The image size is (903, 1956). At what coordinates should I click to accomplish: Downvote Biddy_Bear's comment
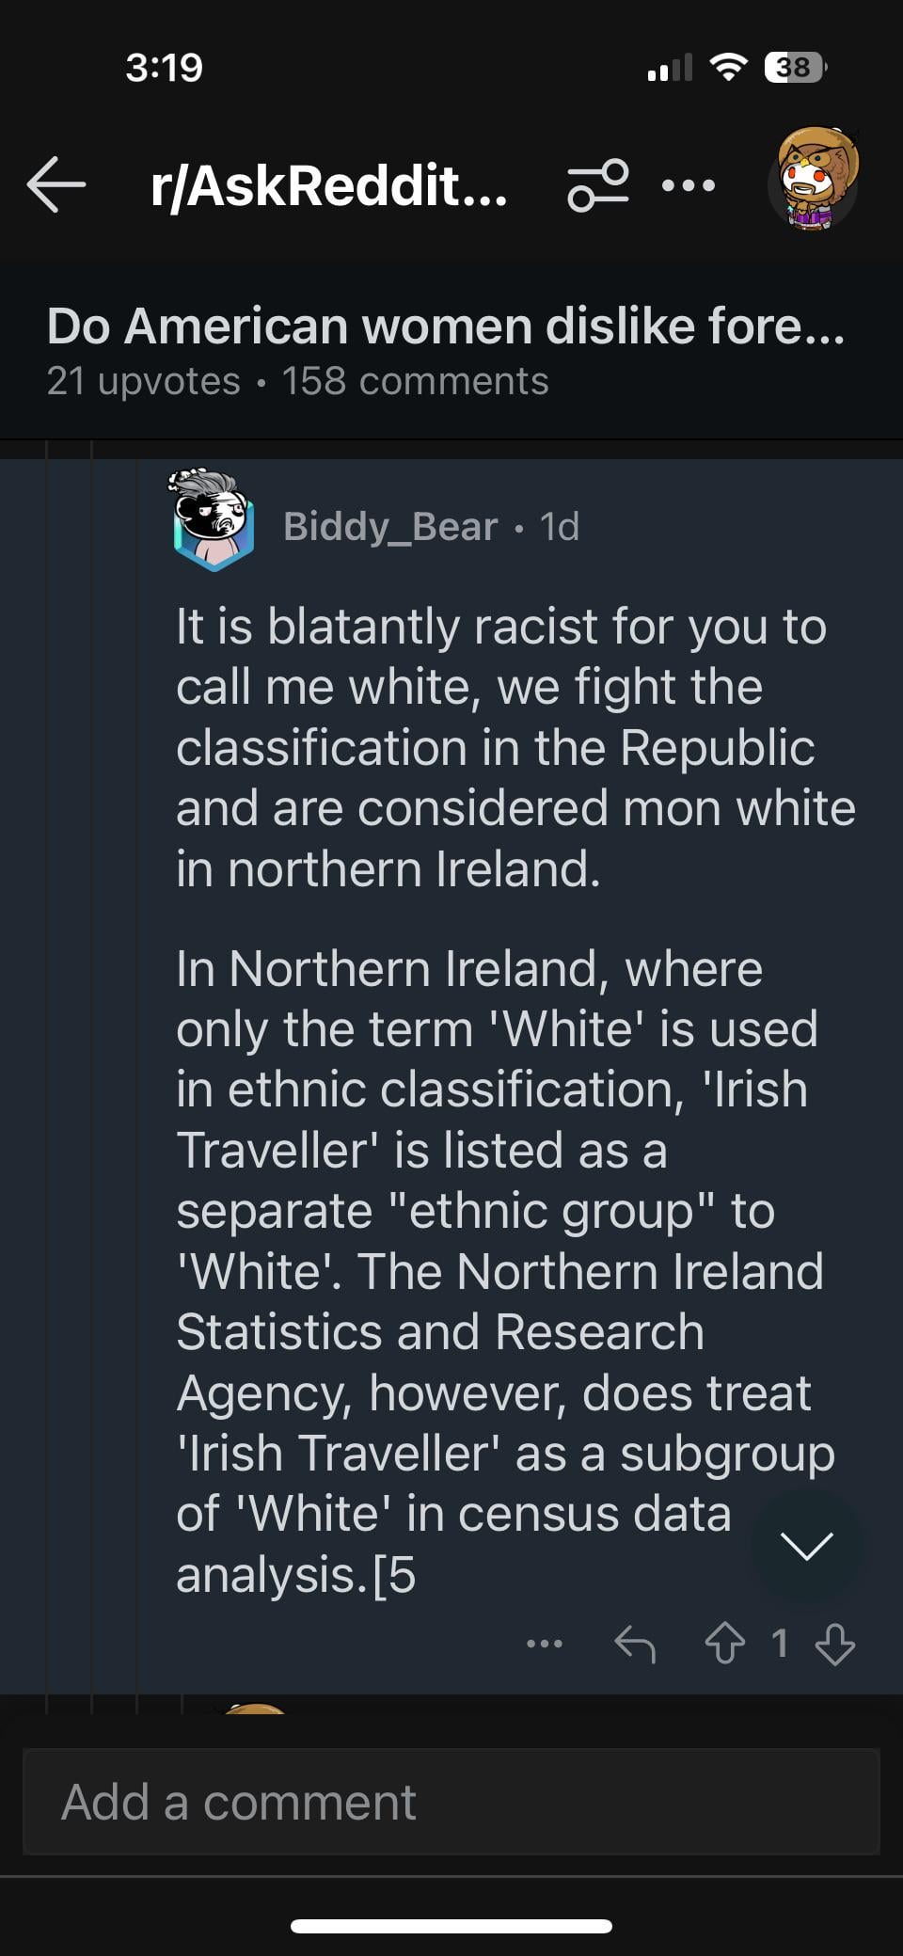click(835, 1644)
